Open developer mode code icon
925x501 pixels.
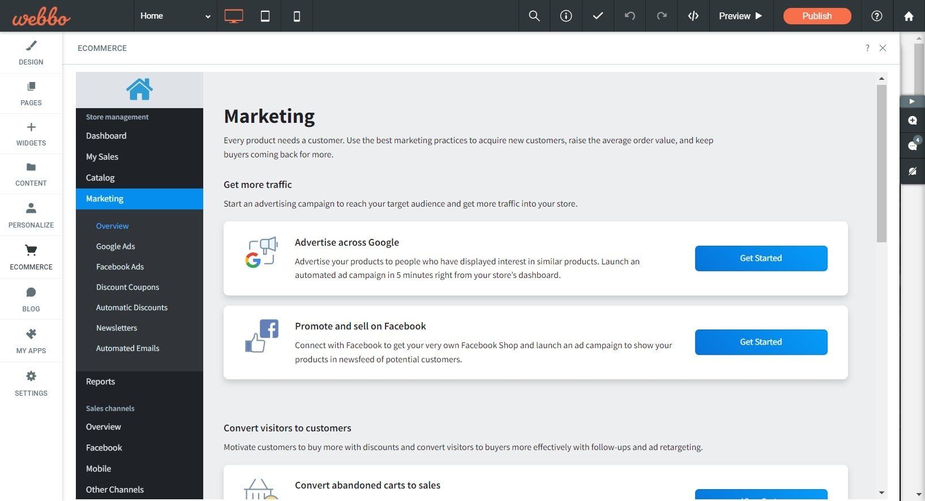pos(693,16)
